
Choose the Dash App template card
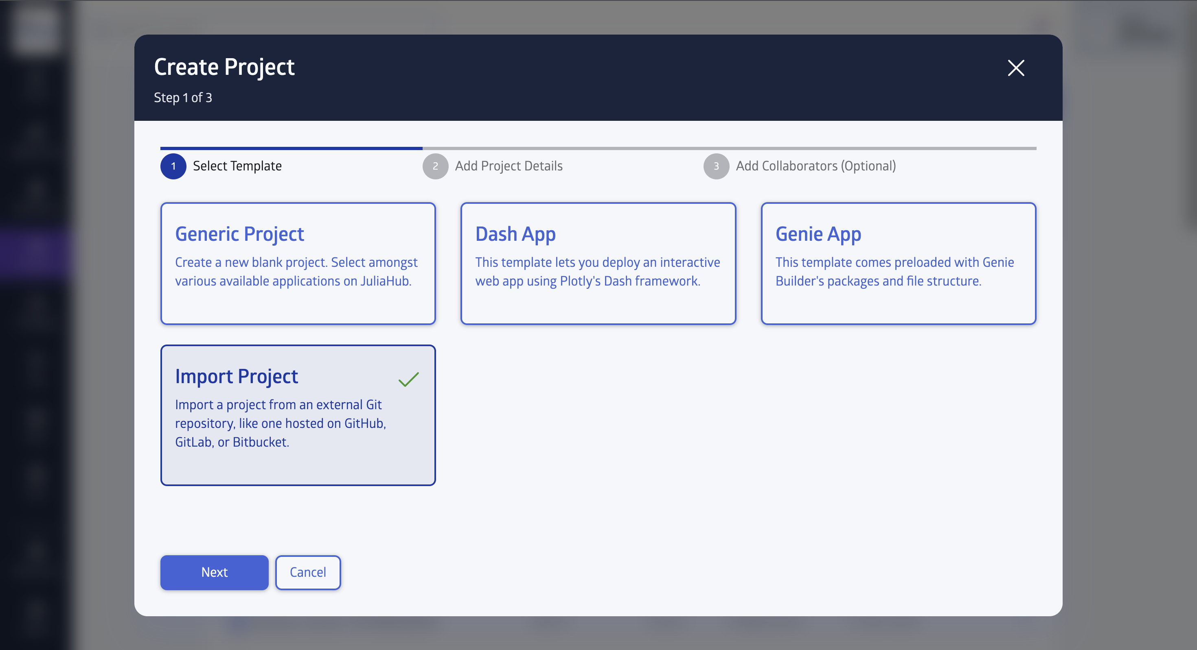click(x=598, y=263)
